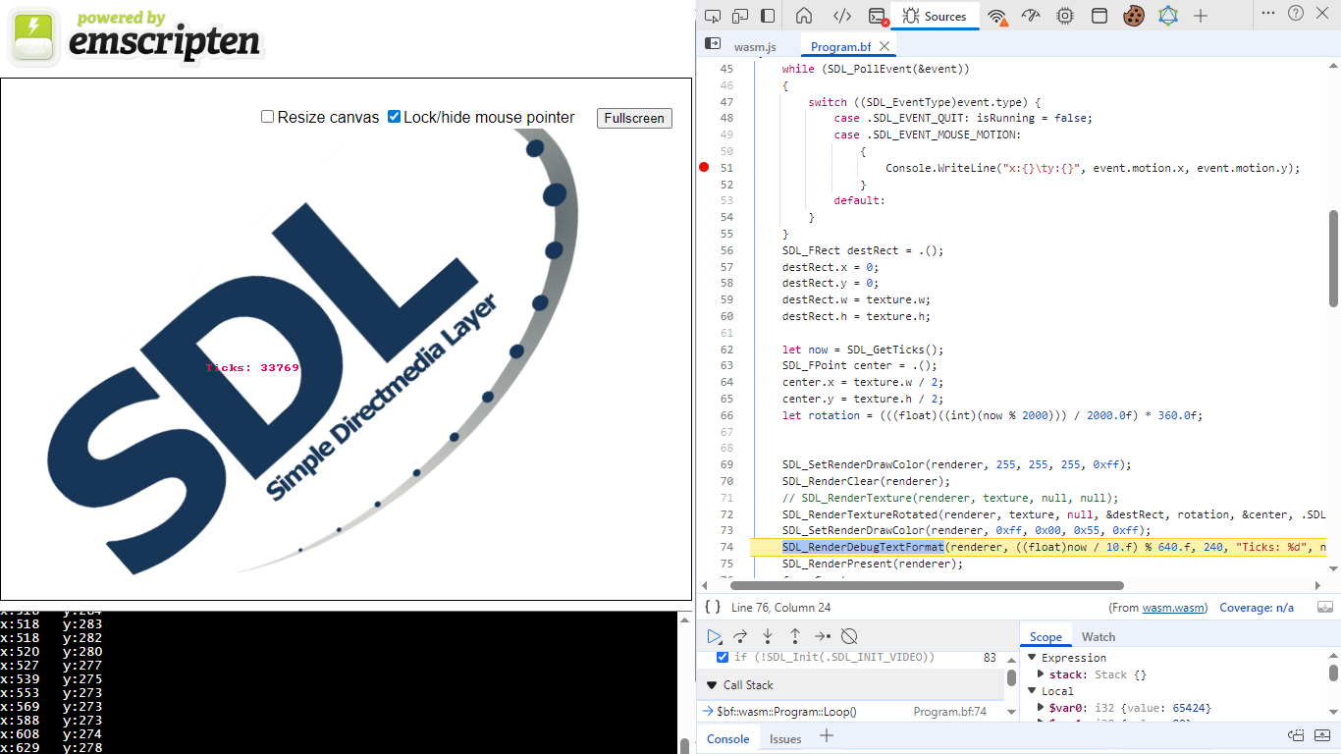Open the Application panel window icon
Image resolution: width=1341 pixels, height=754 pixels.
[1100, 16]
